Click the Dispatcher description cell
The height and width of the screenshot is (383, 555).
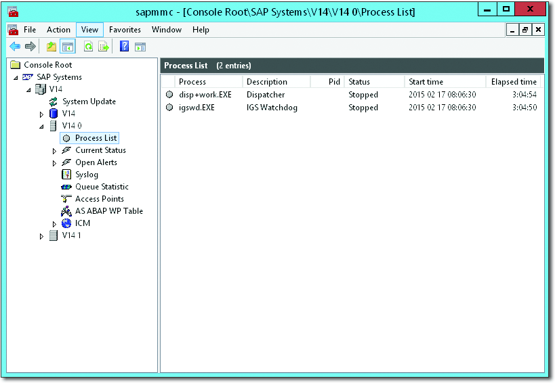[266, 95]
